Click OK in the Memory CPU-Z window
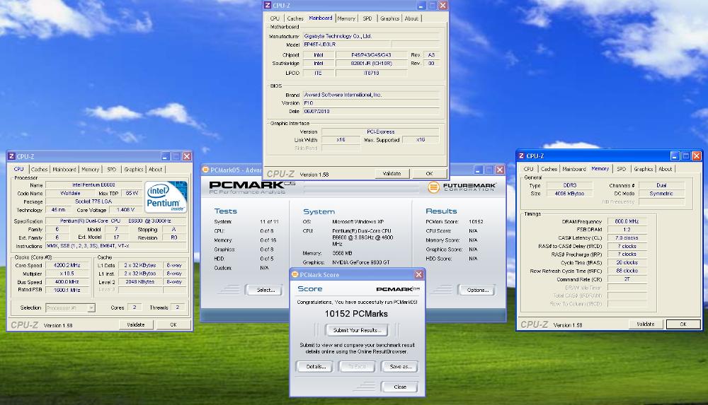Image resolution: width=708 pixels, height=405 pixels. [x=683, y=324]
